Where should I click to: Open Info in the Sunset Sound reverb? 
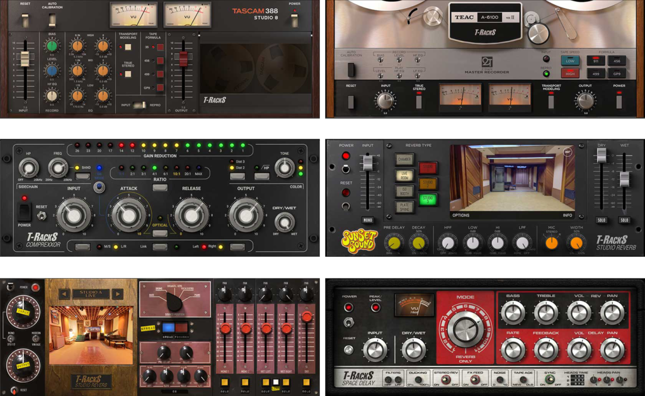tap(568, 215)
